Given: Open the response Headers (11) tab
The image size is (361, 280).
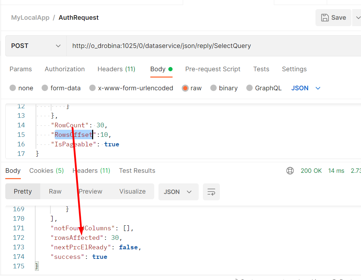Looking at the screenshot, I should [x=91, y=171].
